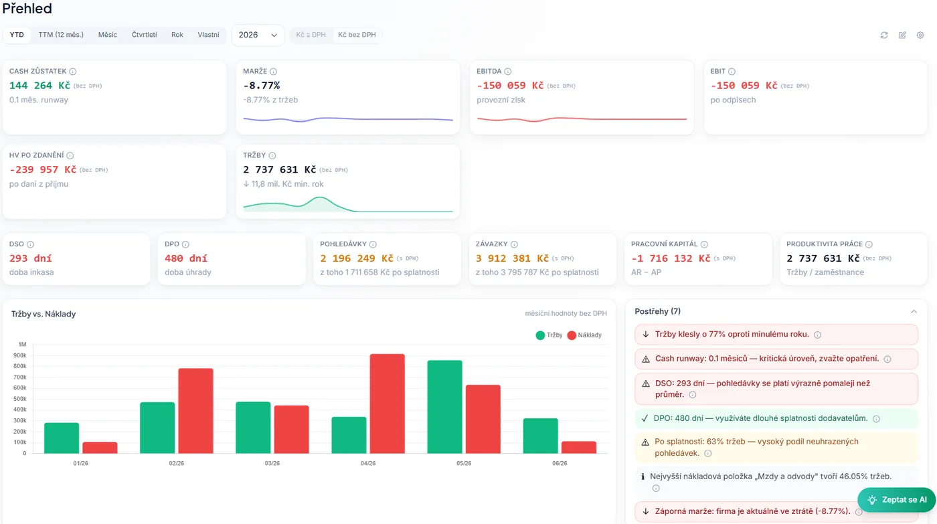This screenshot has height=524, width=937.
Task: Switch to Čtvrtletí period tab
Action: click(x=145, y=35)
